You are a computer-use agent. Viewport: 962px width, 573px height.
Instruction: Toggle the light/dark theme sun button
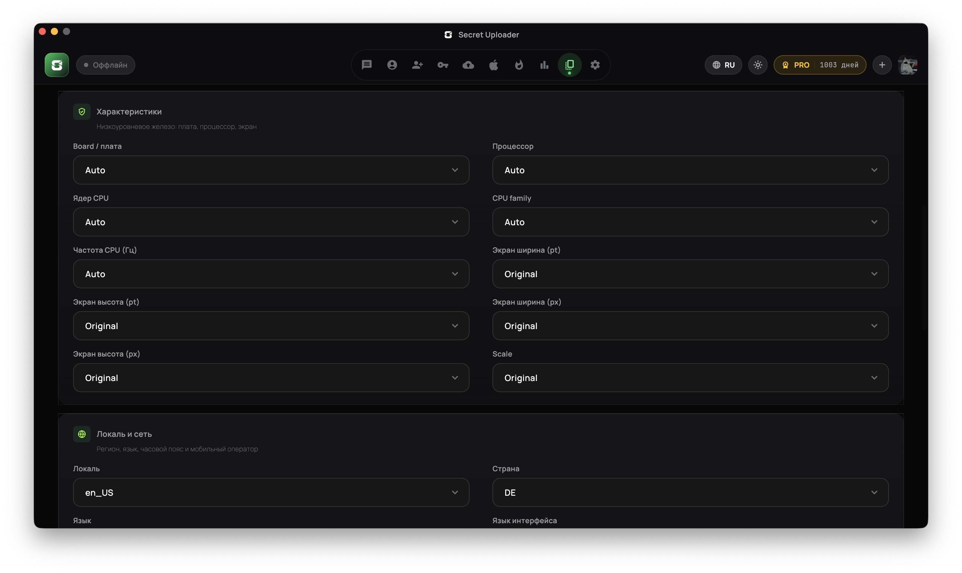pos(758,65)
